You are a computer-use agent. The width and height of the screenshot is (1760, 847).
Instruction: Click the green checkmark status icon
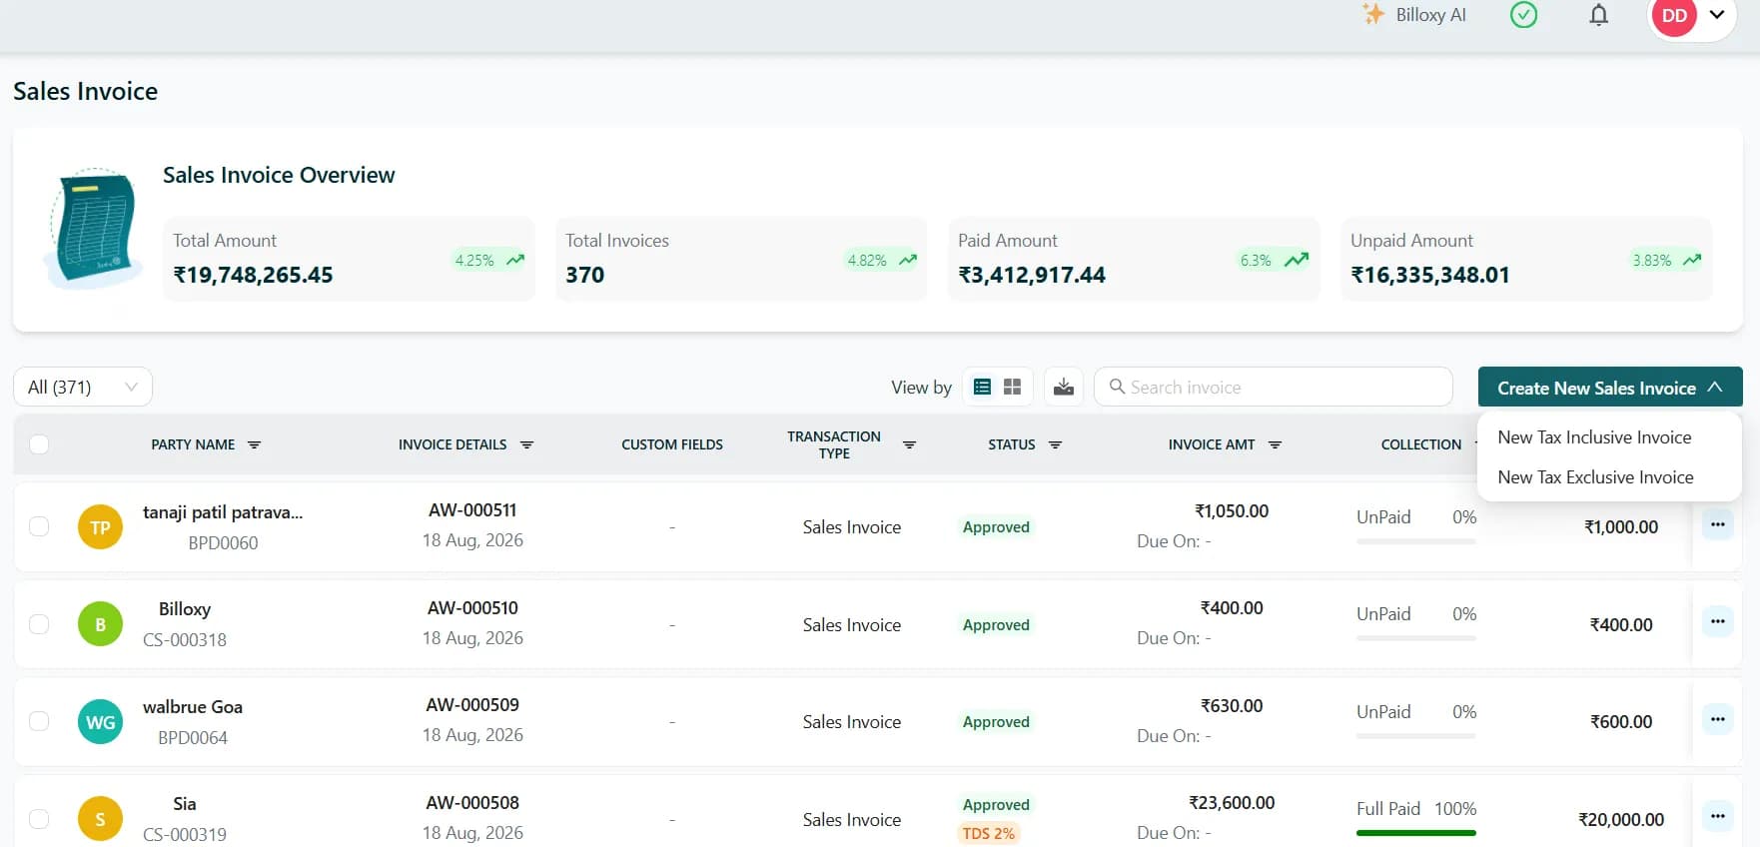pos(1523,15)
